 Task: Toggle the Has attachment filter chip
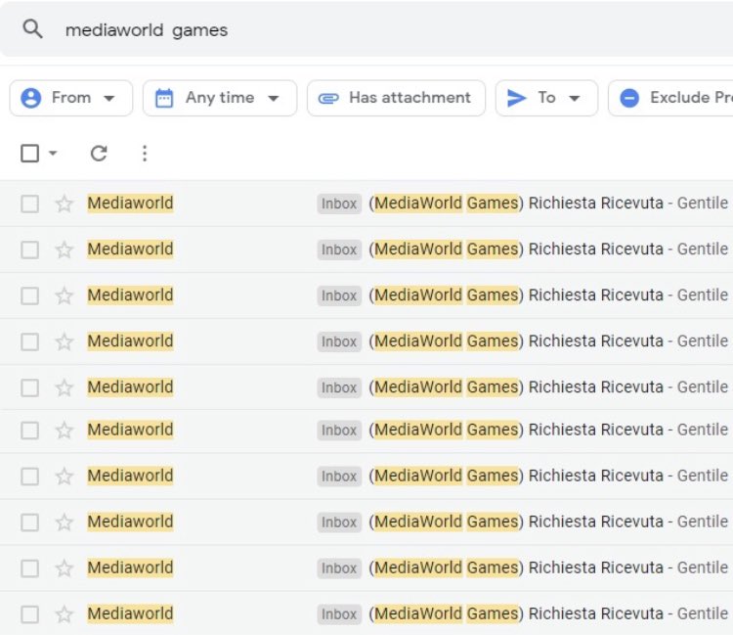[x=396, y=98]
